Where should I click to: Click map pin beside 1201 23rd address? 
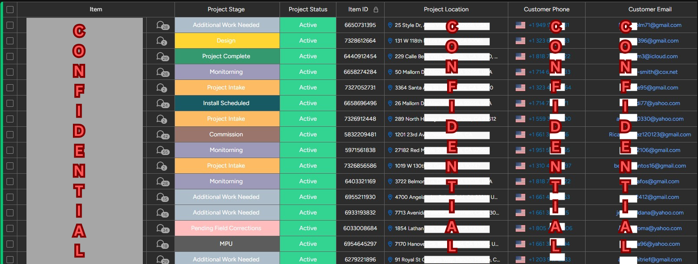(x=390, y=135)
